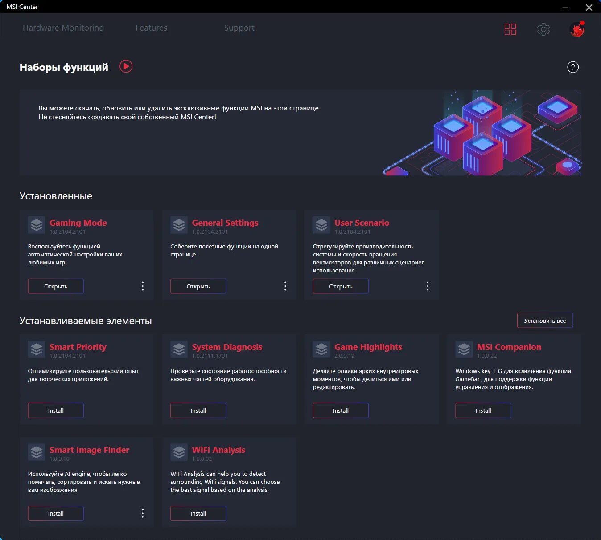Click the Game Highlights layers icon
601x540 pixels.
click(x=321, y=349)
